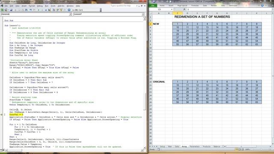Open the Run menu in VBA editor
Image resolution: width=274 pixels, height=154 pixels.
(47, 6)
